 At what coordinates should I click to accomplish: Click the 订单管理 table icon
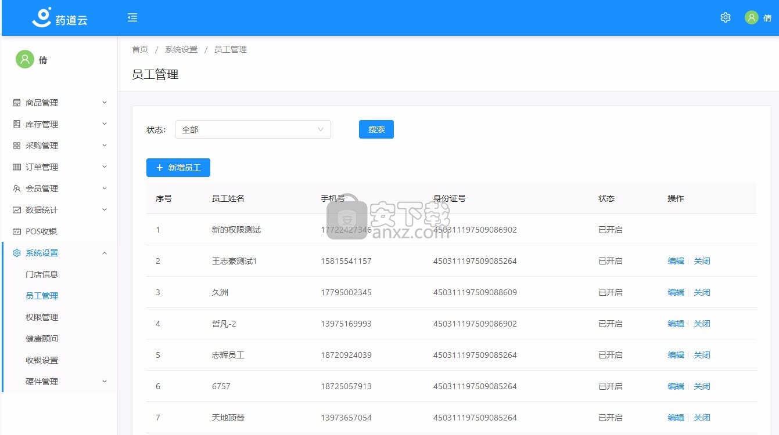coord(17,167)
